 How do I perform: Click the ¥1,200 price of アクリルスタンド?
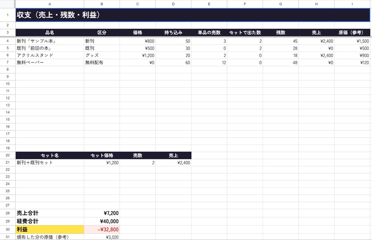138,55
